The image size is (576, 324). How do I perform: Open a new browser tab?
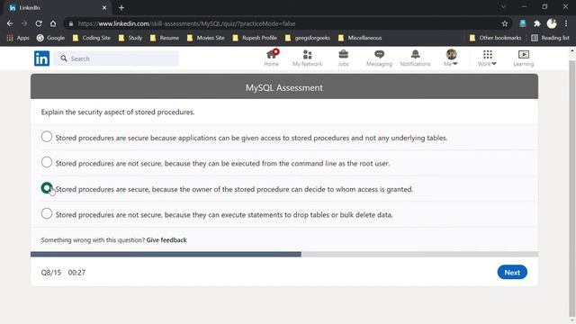121,8
